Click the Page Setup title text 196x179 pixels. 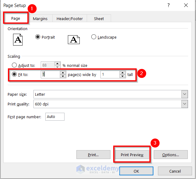pyautogui.click(x=15, y=5)
